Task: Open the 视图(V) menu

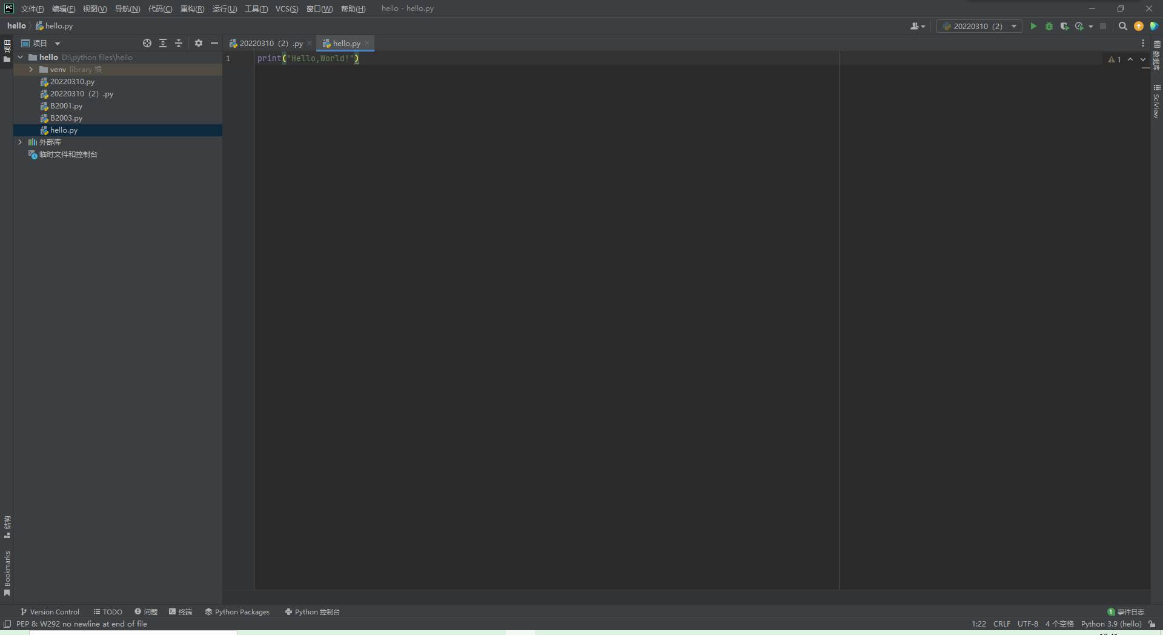Action: click(x=95, y=8)
